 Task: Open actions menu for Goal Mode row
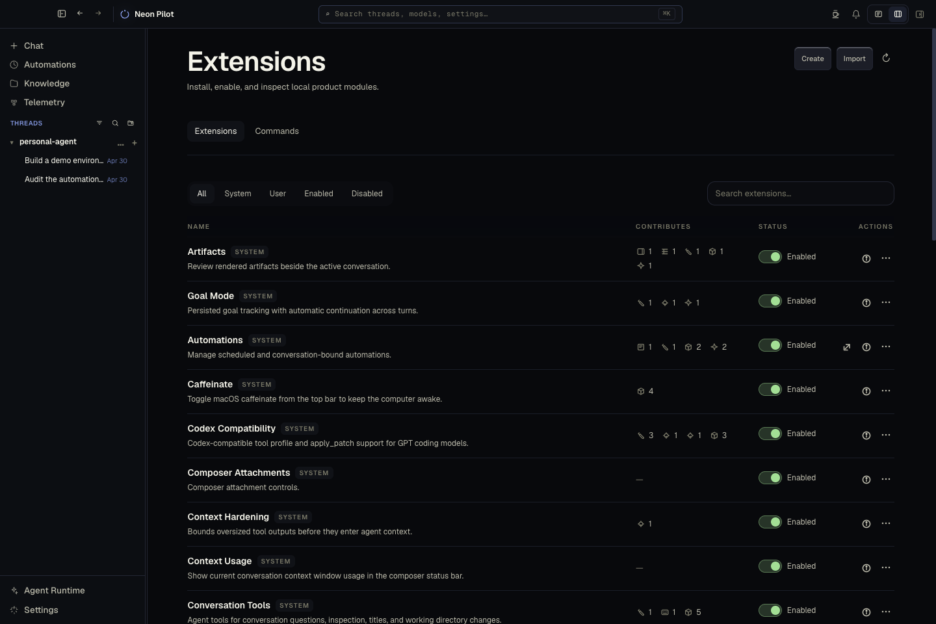pos(886,303)
